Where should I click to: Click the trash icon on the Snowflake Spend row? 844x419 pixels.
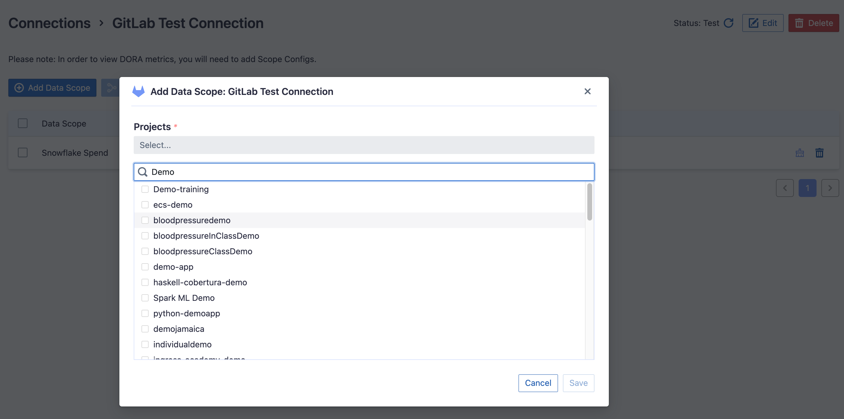820,153
